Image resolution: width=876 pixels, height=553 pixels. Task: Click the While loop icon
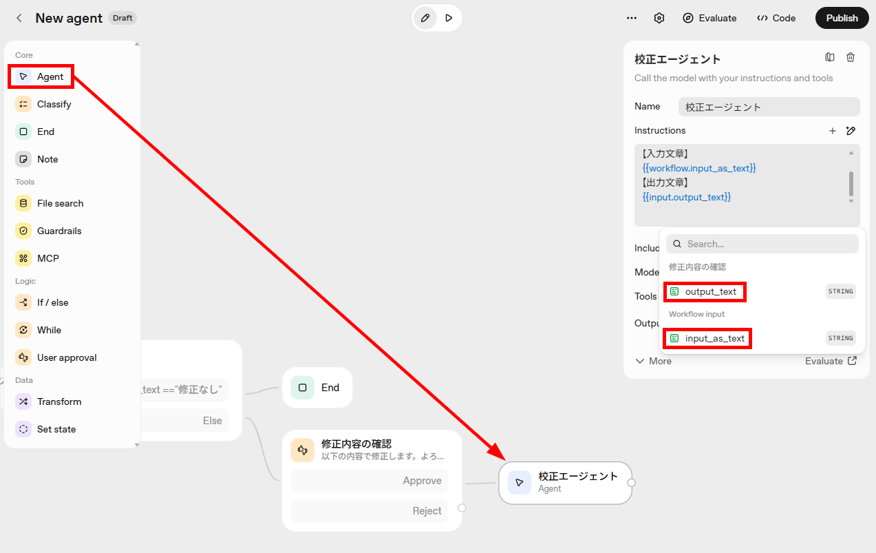tap(23, 330)
